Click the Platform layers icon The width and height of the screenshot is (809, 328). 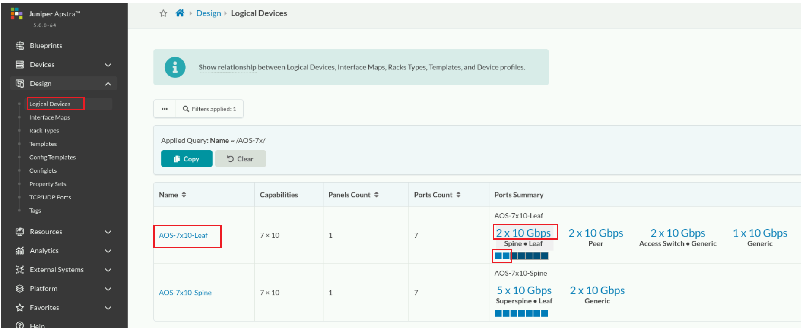point(20,289)
